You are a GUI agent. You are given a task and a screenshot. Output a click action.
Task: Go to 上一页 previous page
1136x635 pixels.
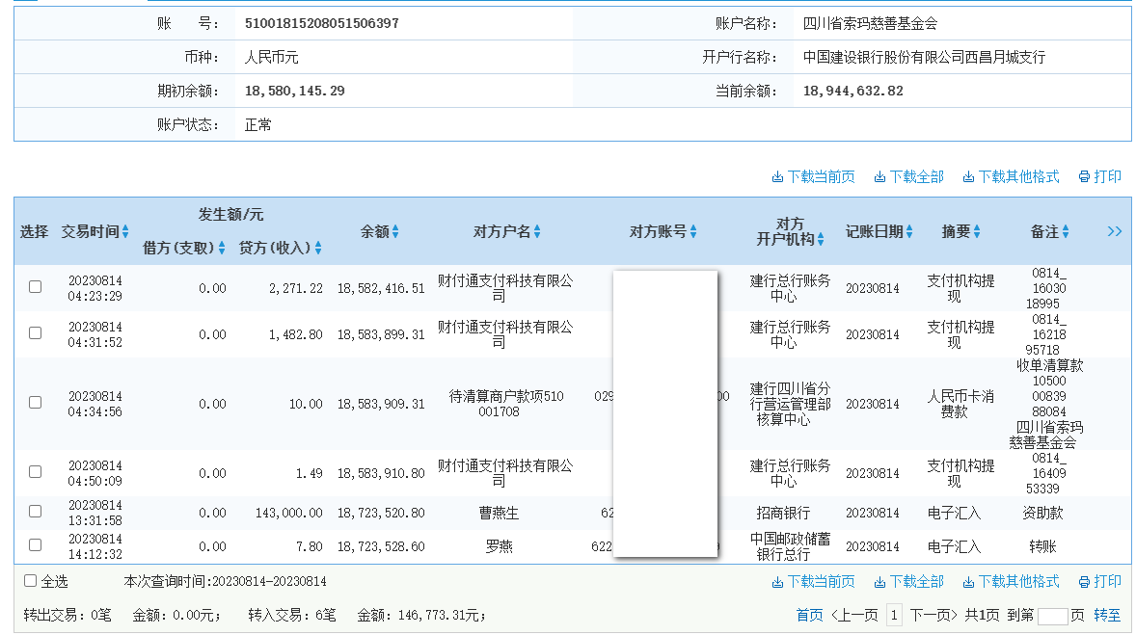coord(854,616)
